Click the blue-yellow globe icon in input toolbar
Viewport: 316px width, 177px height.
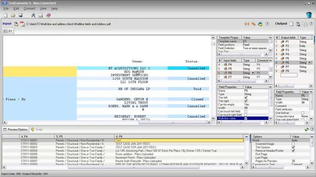point(260,24)
